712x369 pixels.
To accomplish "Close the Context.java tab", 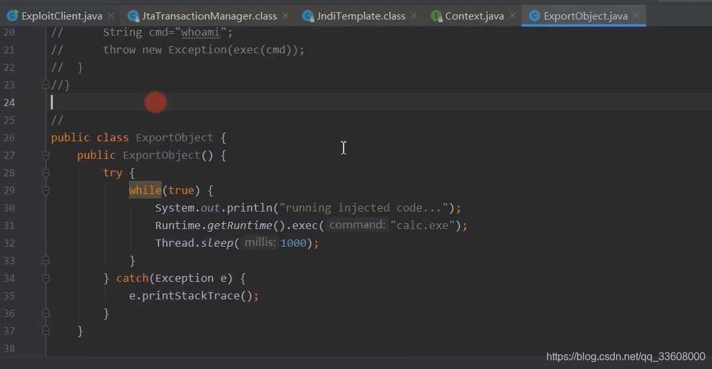I will (x=512, y=16).
